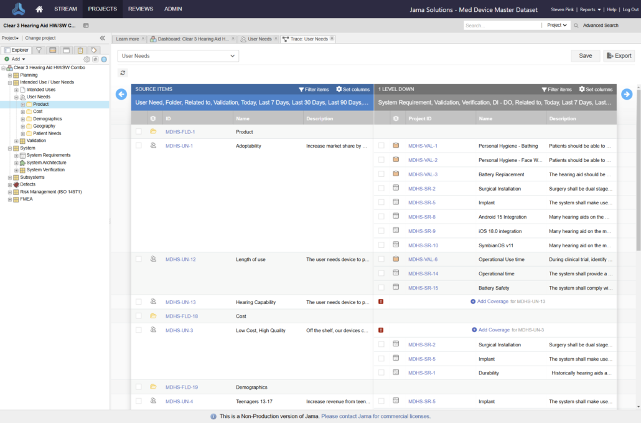641x423 pixels.
Task: Click the Home icon in top navigation
Action: [39, 9]
